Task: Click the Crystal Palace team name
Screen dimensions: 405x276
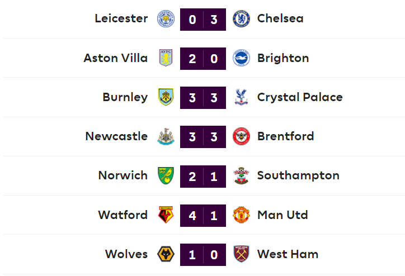Action: click(x=299, y=97)
